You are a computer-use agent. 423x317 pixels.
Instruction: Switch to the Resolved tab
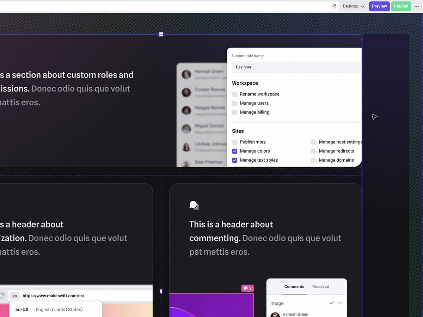click(x=320, y=287)
